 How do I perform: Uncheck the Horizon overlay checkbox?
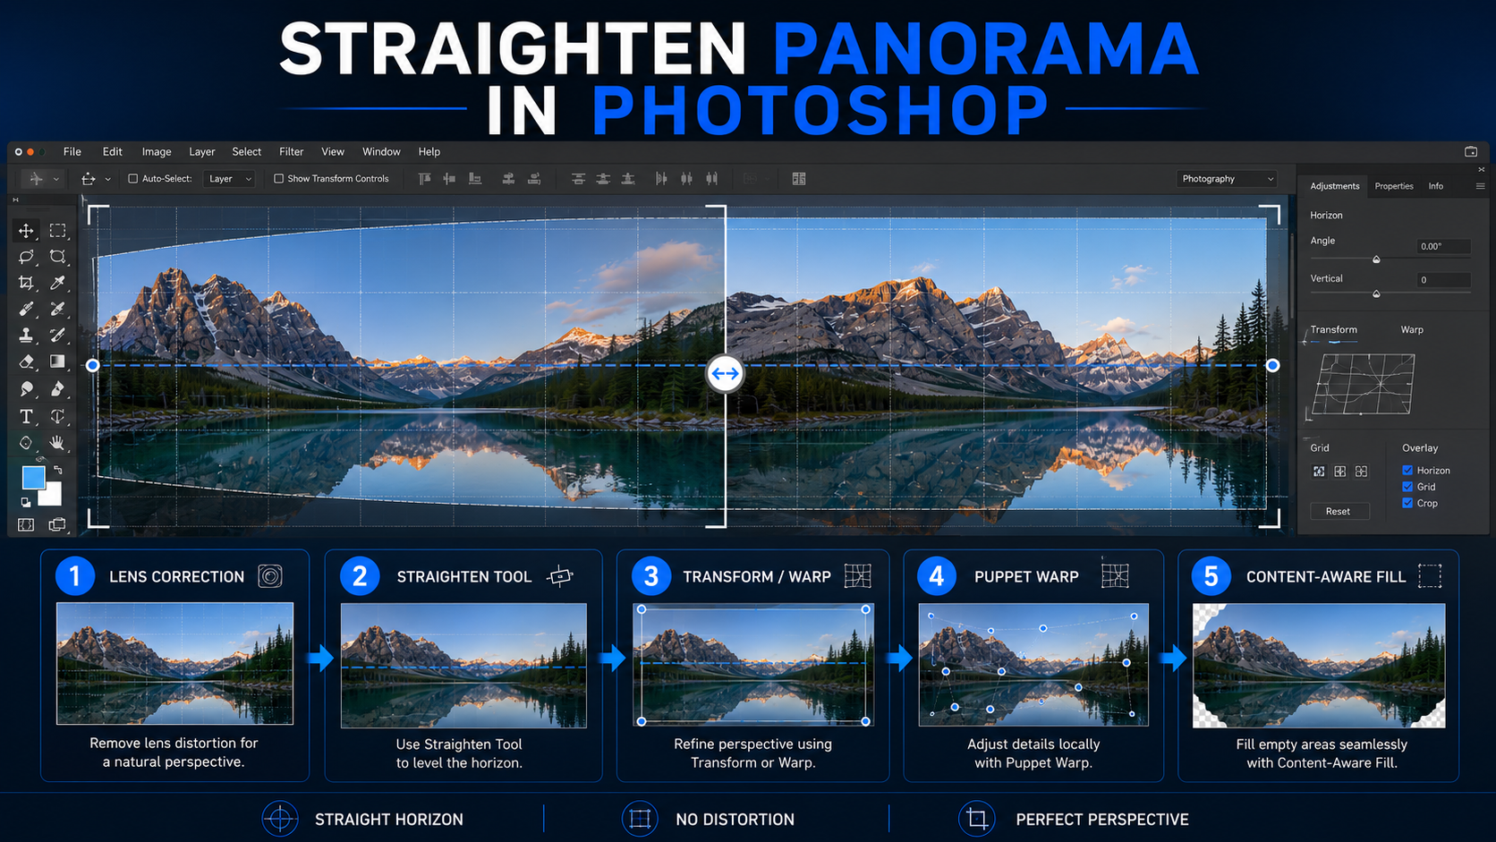point(1407,471)
